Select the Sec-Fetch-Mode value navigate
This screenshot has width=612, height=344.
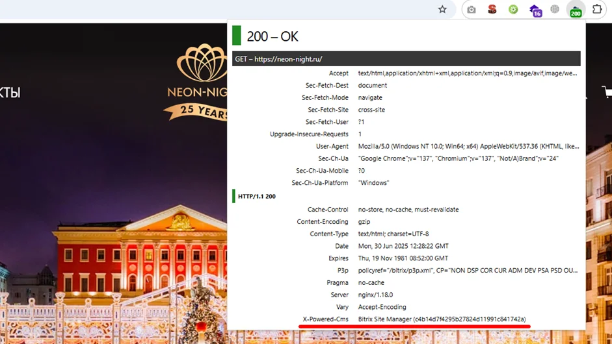click(x=370, y=97)
